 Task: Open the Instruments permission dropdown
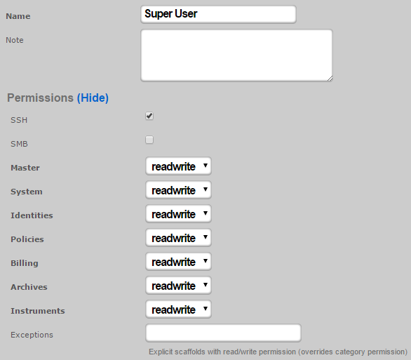point(178,309)
